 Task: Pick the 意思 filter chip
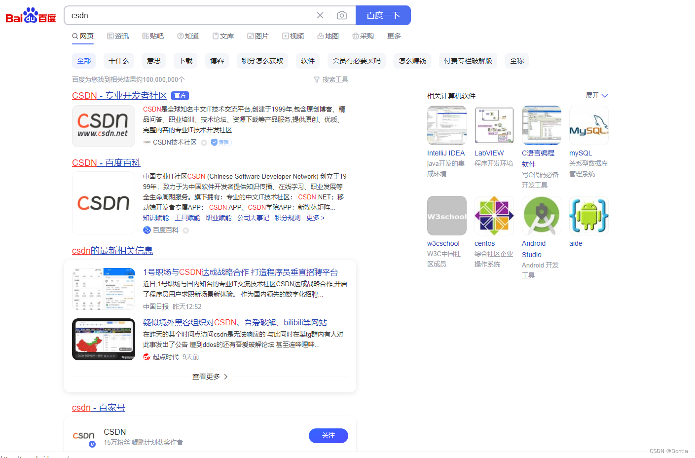154,61
